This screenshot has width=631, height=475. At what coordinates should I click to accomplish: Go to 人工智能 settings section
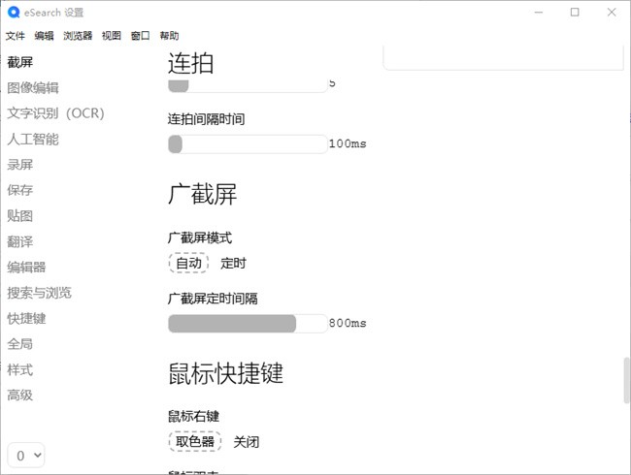pyautogui.click(x=33, y=140)
